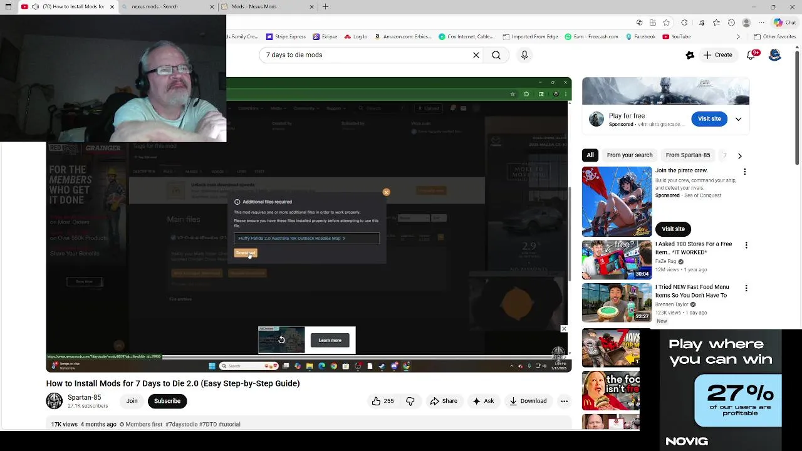Open a new browser tab
Viewport: 802px width, 451px height.
325,7
